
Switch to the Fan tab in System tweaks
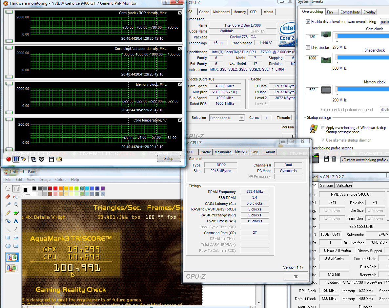[332, 12]
